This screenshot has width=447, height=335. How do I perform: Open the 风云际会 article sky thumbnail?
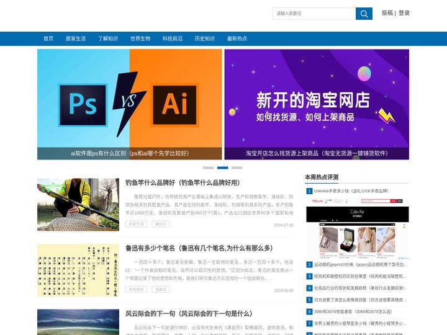[x=78, y=322]
